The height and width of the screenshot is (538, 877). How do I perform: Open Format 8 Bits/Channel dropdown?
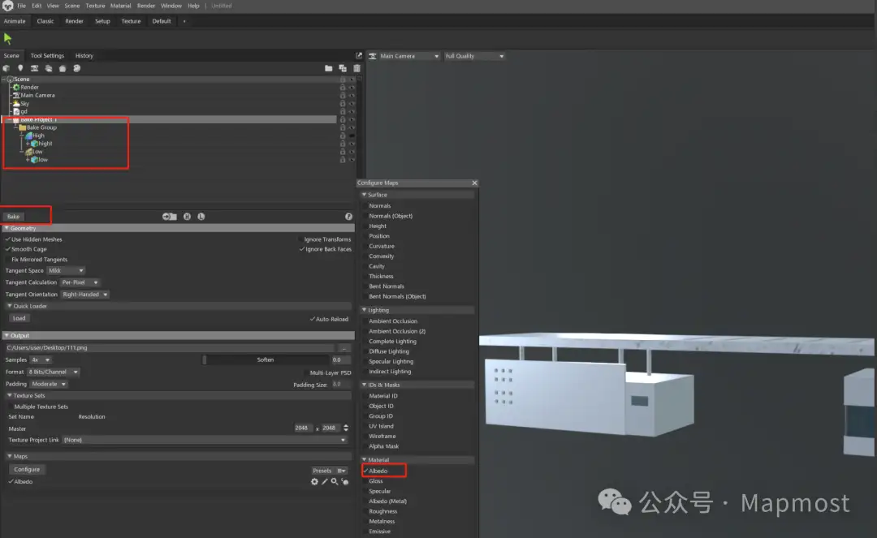54,372
